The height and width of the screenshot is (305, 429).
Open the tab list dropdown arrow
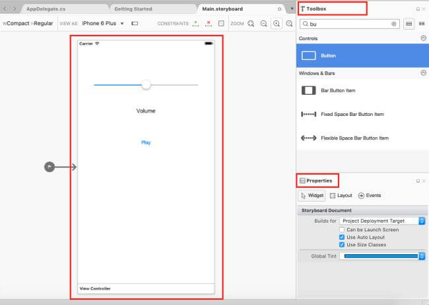point(292,9)
